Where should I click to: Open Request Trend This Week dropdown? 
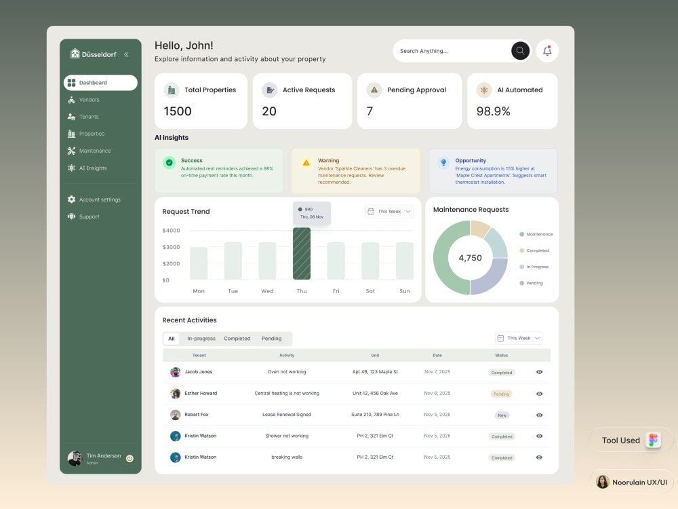[x=389, y=212]
